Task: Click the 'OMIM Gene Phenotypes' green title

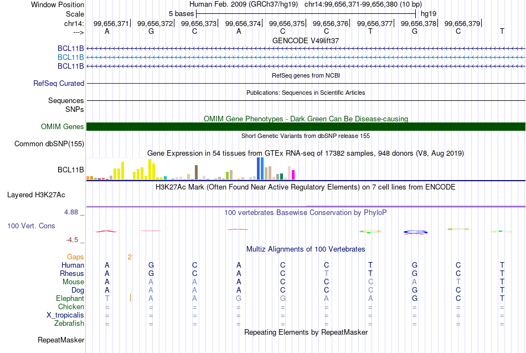Action: 306,119
